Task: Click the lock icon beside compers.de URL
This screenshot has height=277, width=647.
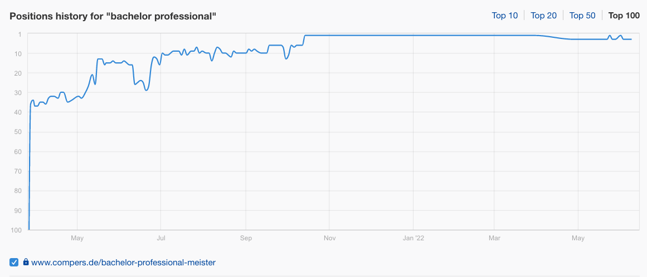Action: pyautogui.click(x=26, y=262)
